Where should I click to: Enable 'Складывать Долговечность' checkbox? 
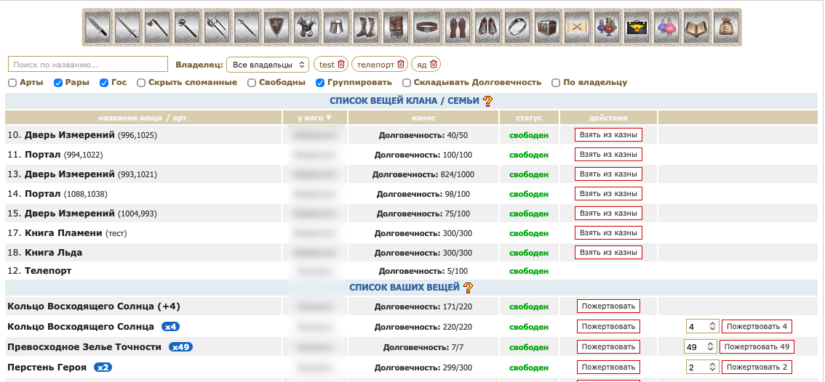click(407, 83)
